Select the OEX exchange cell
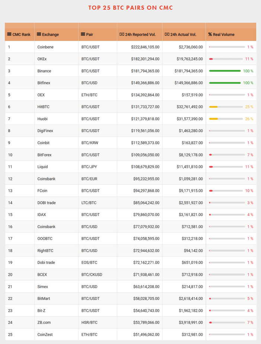Screen dimensions: 261x344 (x=56, y=95)
